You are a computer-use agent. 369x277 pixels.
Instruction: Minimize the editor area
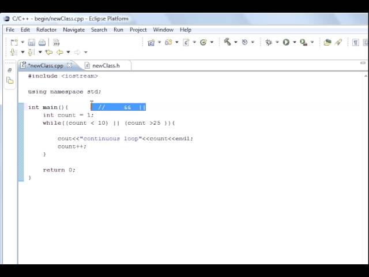click(x=363, y=63)
